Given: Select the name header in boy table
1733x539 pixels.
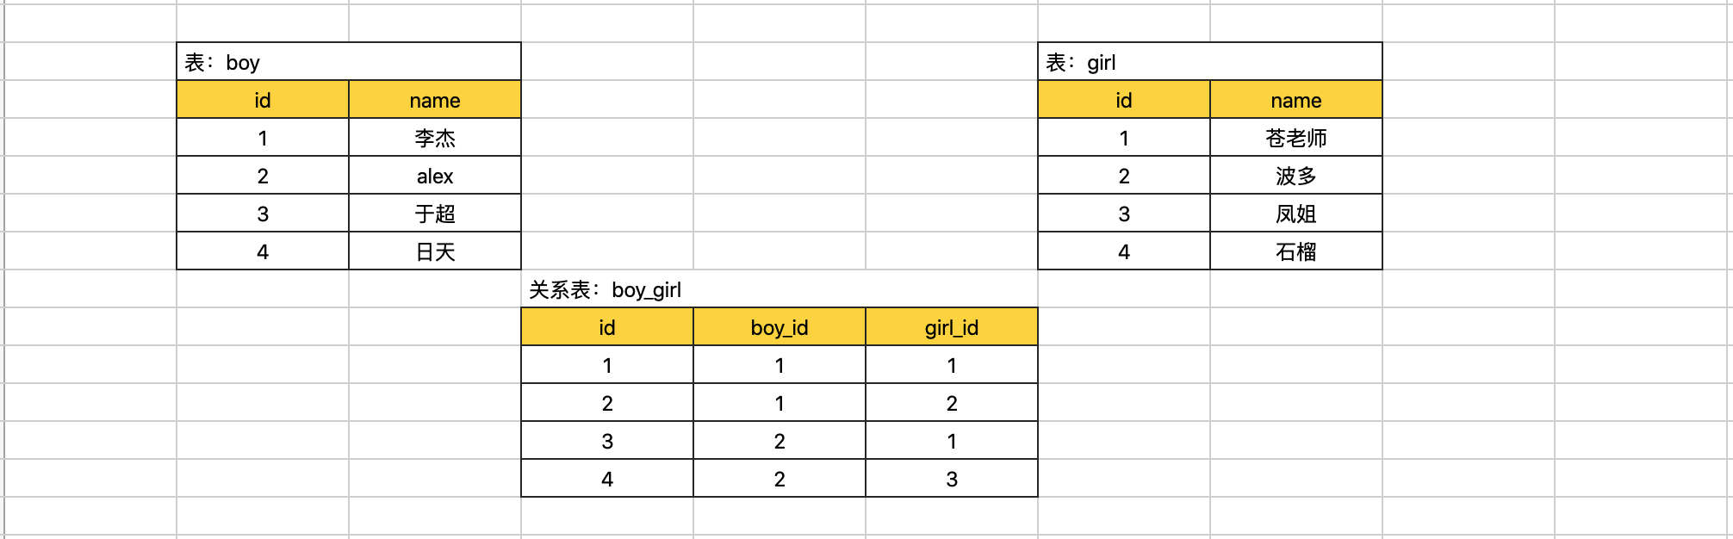Looking at the screenshot, I should pyautogui.click(x=435, y=100).
